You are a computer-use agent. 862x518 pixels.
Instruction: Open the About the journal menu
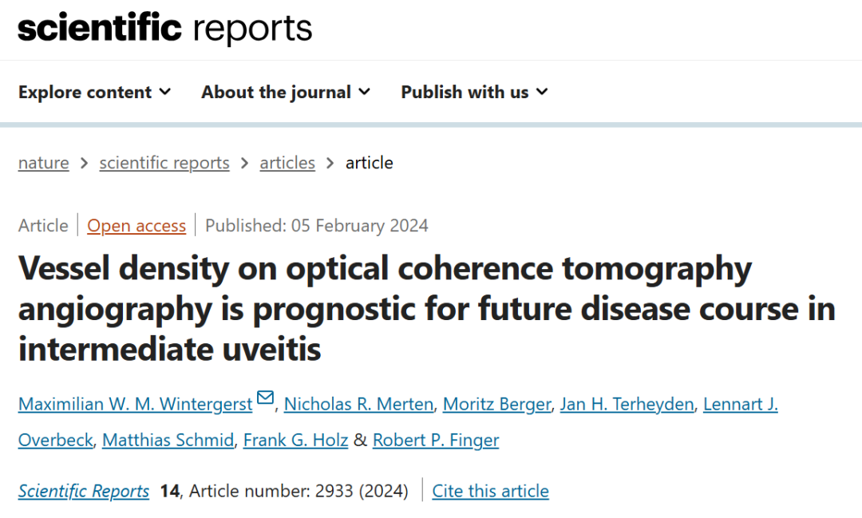point(286,93)
